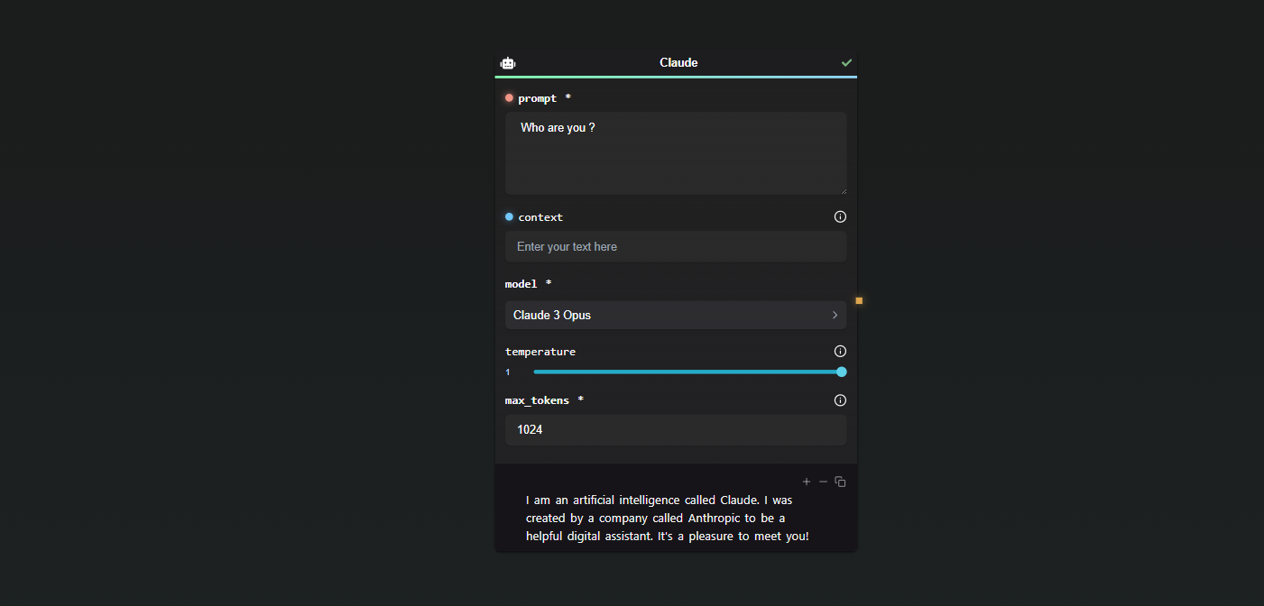Image resolution: width=1264 pixels, height=606 pixels.
Task: Click the context text field
Action: (676, 246)
